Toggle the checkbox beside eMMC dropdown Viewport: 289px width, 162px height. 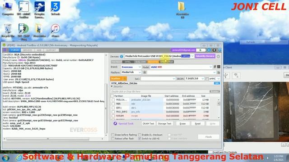point(207,79)
